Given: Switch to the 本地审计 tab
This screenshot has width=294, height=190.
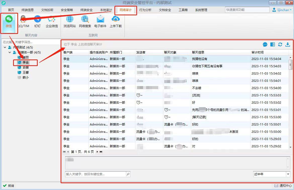Looking at the screenshot, I should click(106, 10).
